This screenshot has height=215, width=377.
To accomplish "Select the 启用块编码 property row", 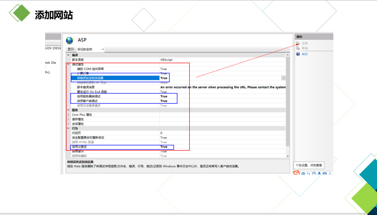I will tap(178, 156).
